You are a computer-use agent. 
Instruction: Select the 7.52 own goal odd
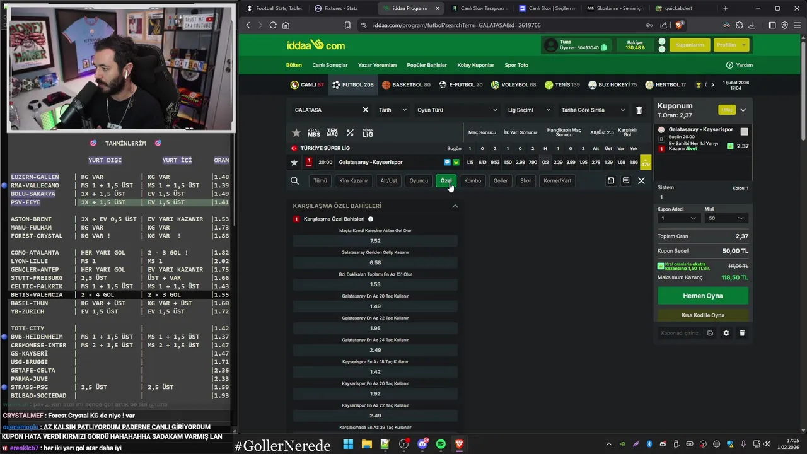point(375,241)
